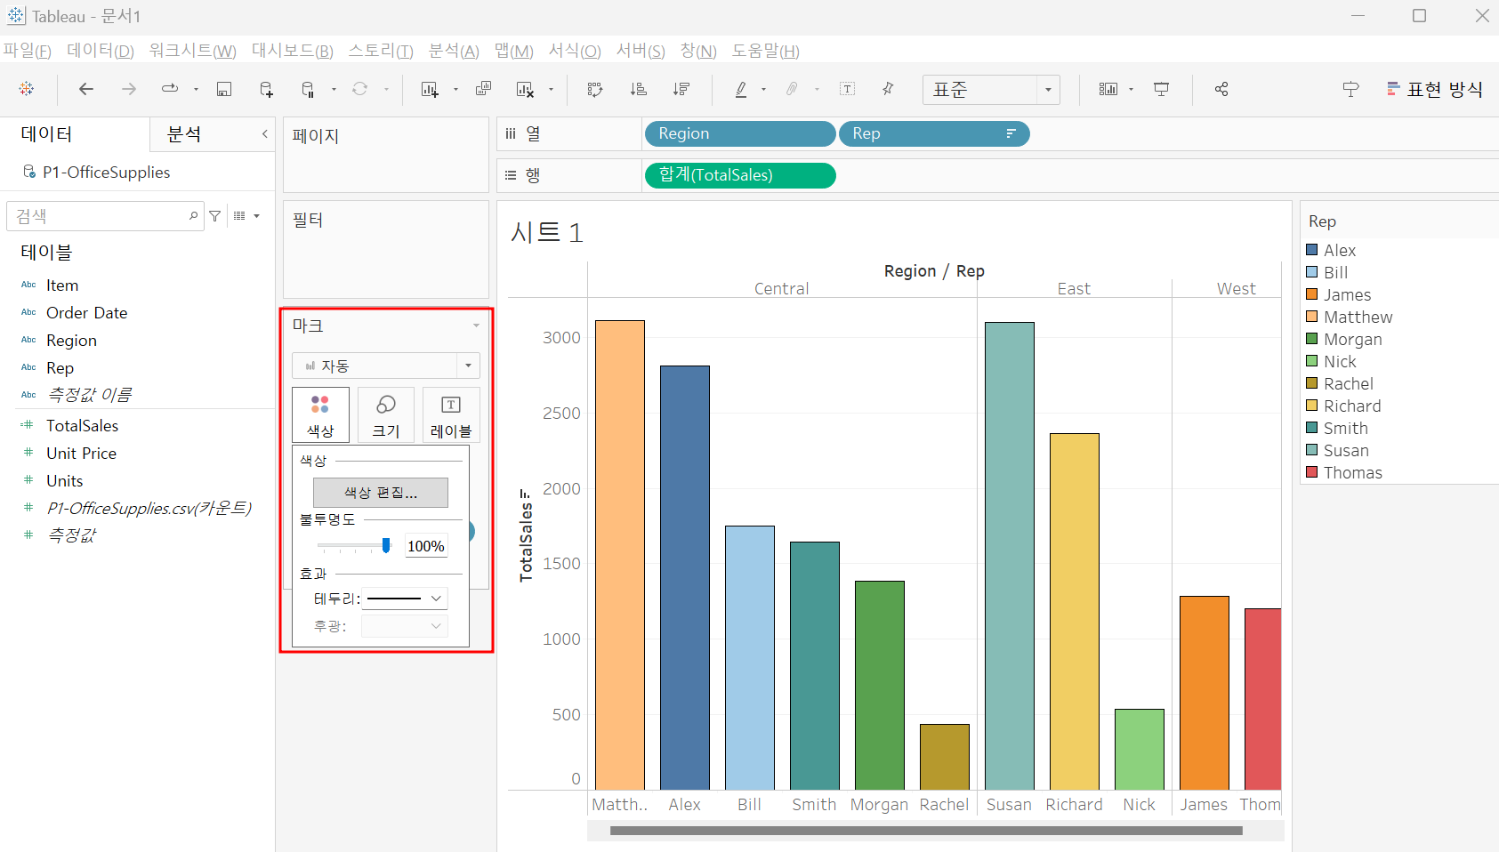Viewport: 1499px width, 852px height.
Task: Click the 색상 편집... edit colors button
Action: pos(381,493)
